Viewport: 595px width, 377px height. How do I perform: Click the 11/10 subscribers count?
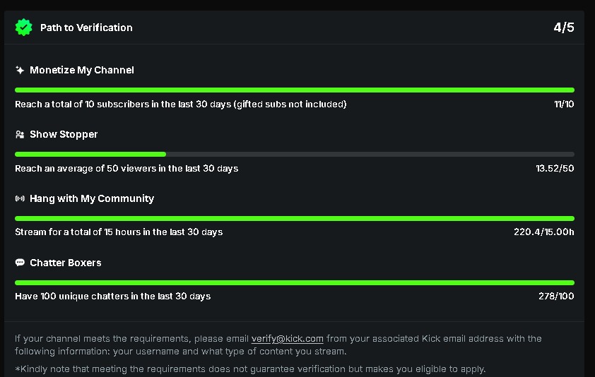[x=564, y=104]
